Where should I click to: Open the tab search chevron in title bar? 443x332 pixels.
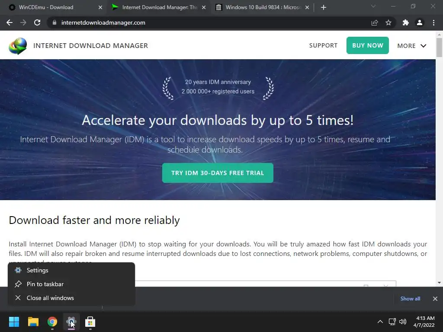click(373, 6)
